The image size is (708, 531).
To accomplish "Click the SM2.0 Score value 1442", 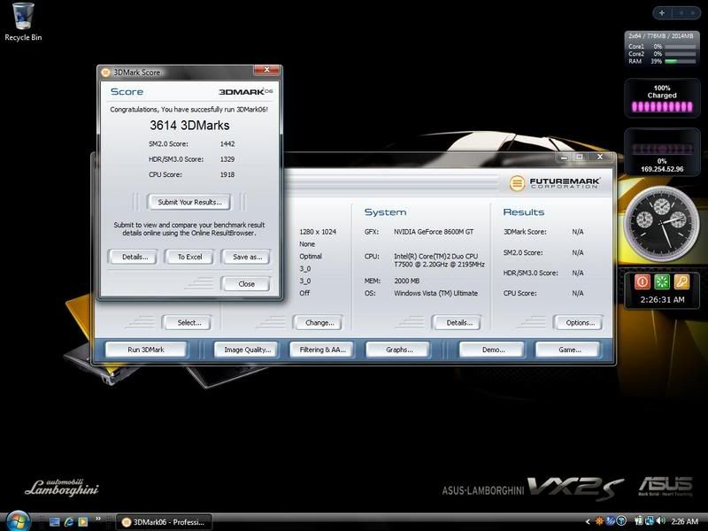I will coord(227,143).
